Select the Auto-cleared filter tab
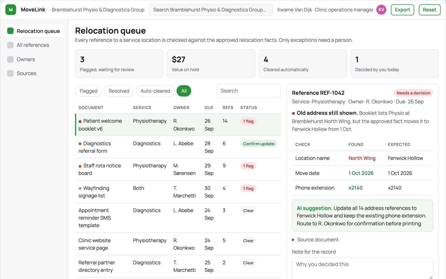This screenshot has height=279, width=446. pyautogui.click(x=155, y=91)
